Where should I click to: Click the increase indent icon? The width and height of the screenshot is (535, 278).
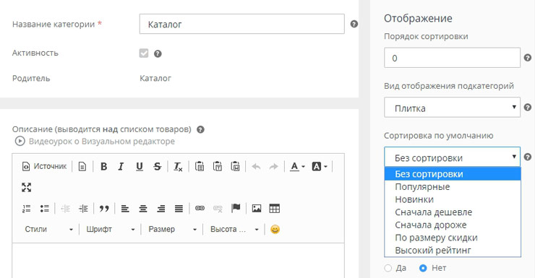83,208
